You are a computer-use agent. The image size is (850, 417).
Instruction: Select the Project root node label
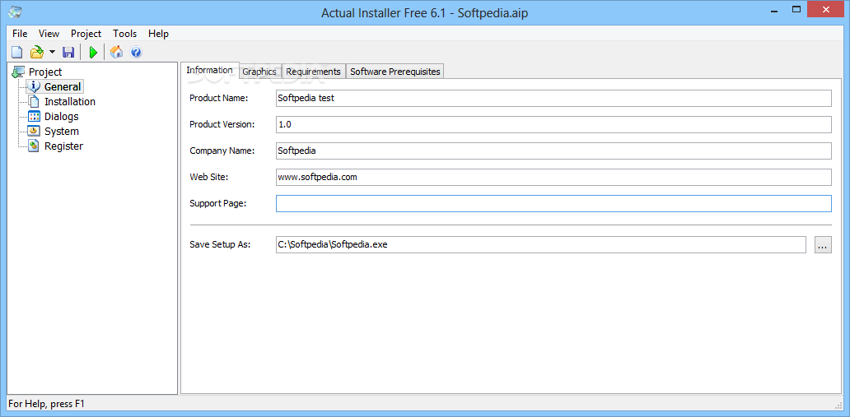[x=45, y=72]
